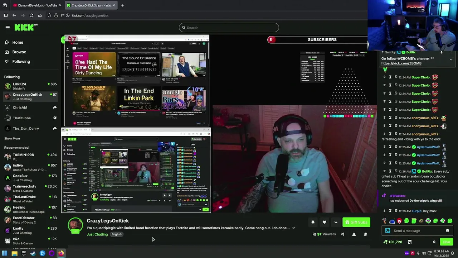The height and width of the screenshot is (258, 458).
Task: Click the Send a message input
Action: click(x=417, y=231)
